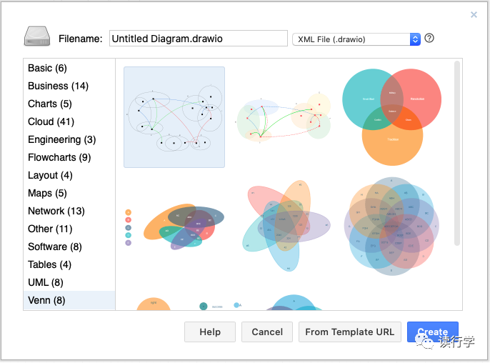Open the file format help icon

429,38
